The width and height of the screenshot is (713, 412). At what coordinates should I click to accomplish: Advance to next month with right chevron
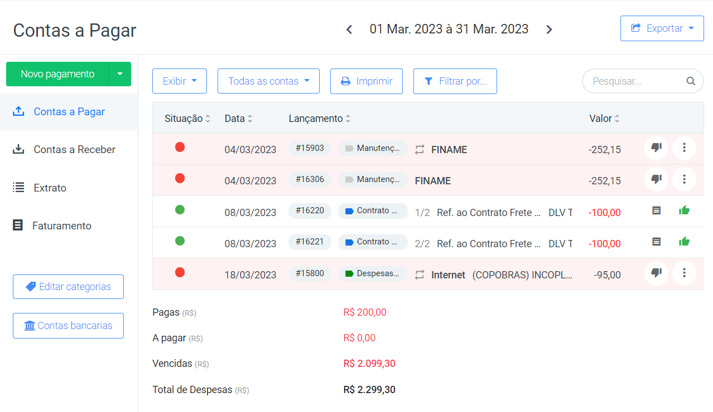point(549,30)
